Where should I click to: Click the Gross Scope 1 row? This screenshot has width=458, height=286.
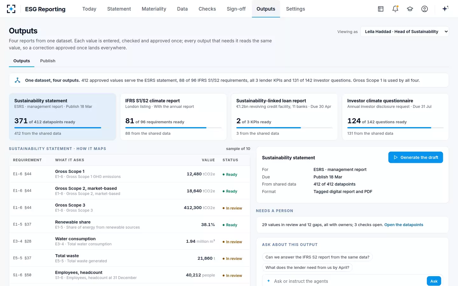click(x=129, y=174)
